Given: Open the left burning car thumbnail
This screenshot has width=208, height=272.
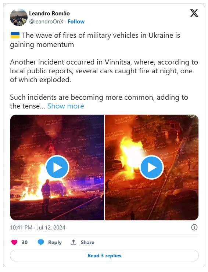Looking at the screenshot, I should 57,168.
